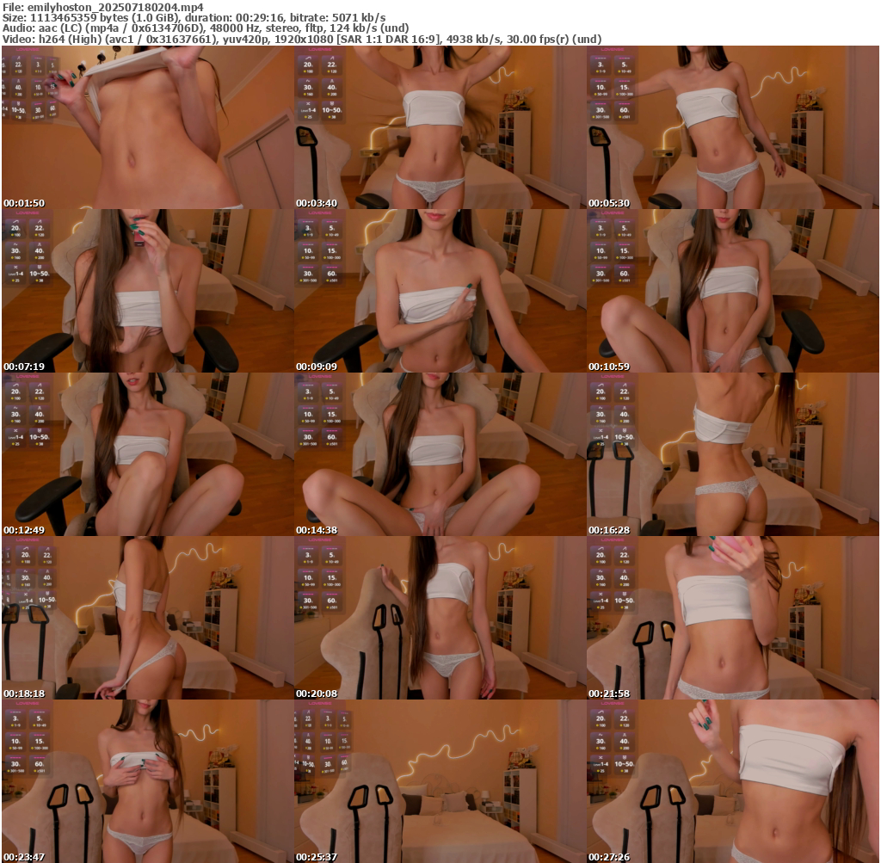Pick the frame thumbnail stamped 00:16:28

[733, 454]
